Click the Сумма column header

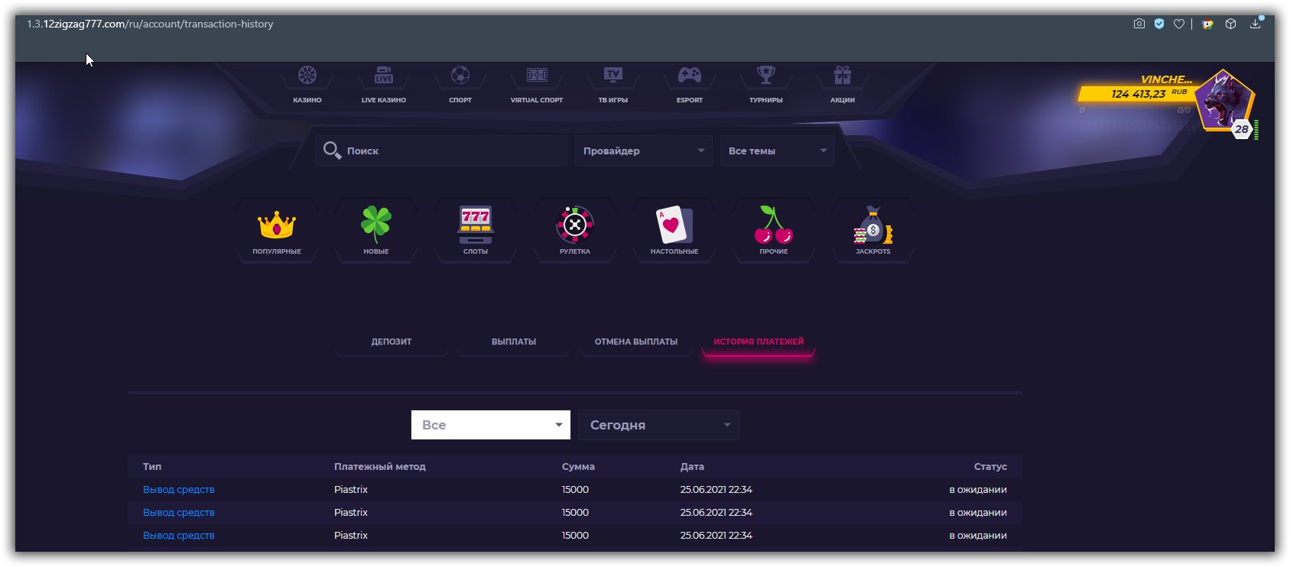pyautogui.click(x=578, y=466)
